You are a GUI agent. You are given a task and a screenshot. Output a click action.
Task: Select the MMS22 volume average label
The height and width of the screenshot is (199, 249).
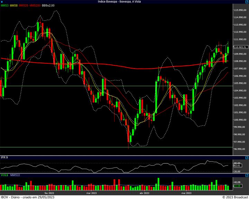(x=15, y=175)
